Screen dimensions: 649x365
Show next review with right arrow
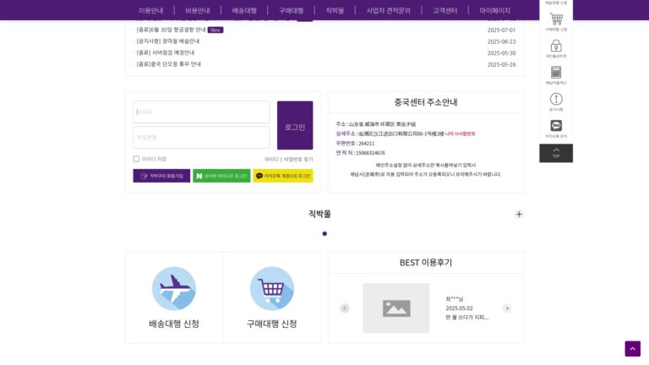tap(507, 308)
